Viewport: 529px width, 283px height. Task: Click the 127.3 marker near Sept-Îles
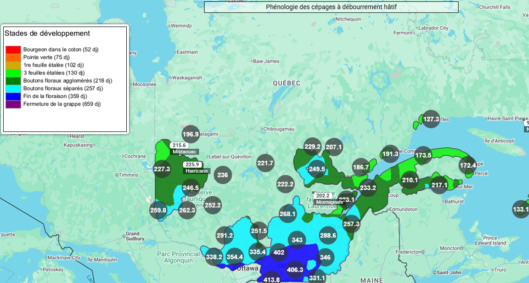click(x=431, y=119)
